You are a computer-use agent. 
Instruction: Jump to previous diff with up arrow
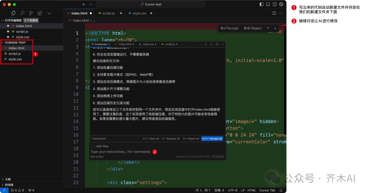click(x=268, y=28)
